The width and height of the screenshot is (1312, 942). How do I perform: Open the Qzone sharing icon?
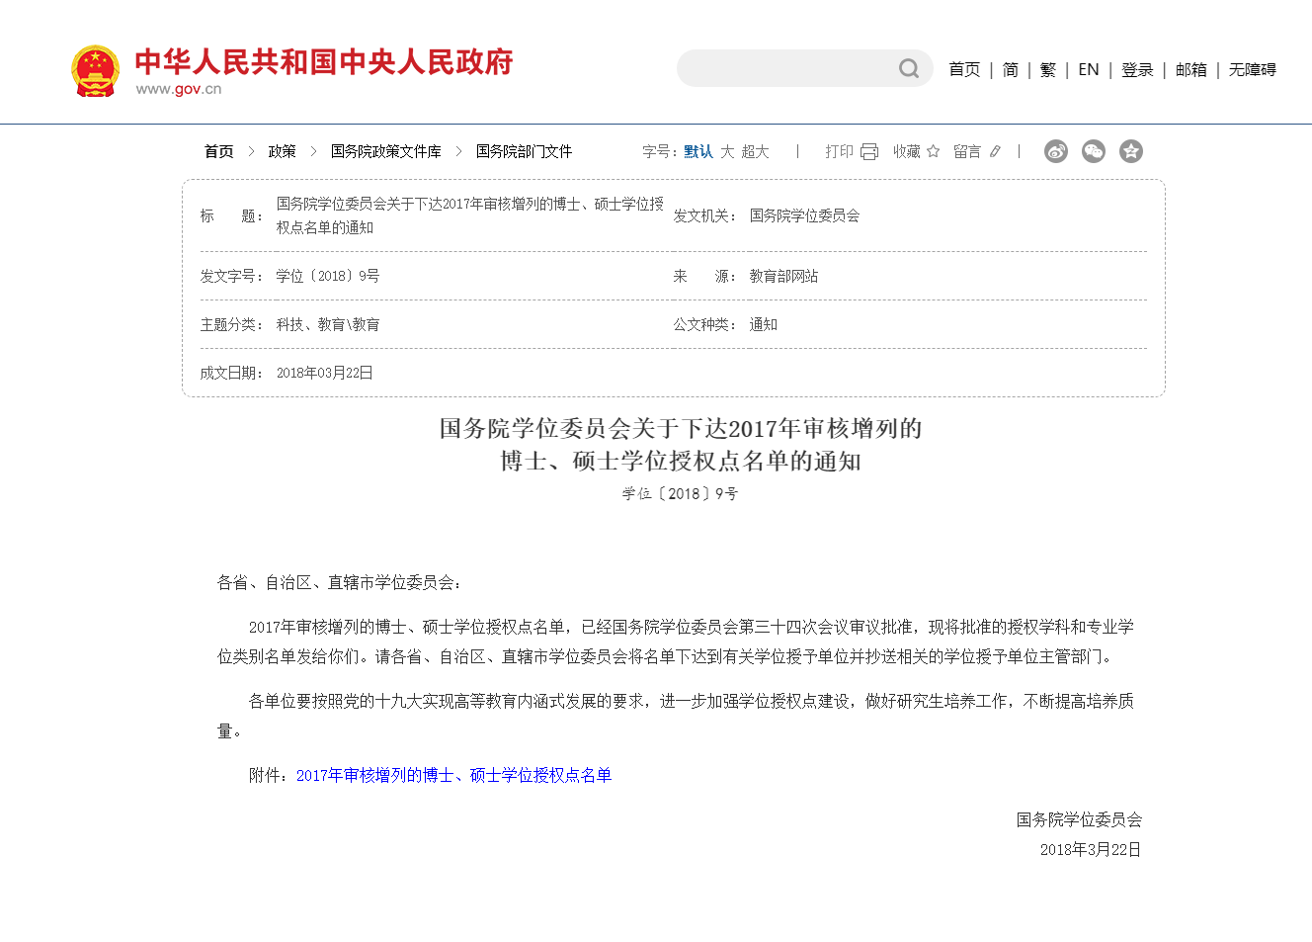(x=1131, y=150)
